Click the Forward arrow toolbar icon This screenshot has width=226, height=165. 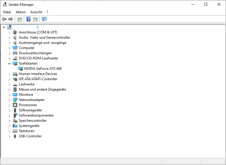11,19
